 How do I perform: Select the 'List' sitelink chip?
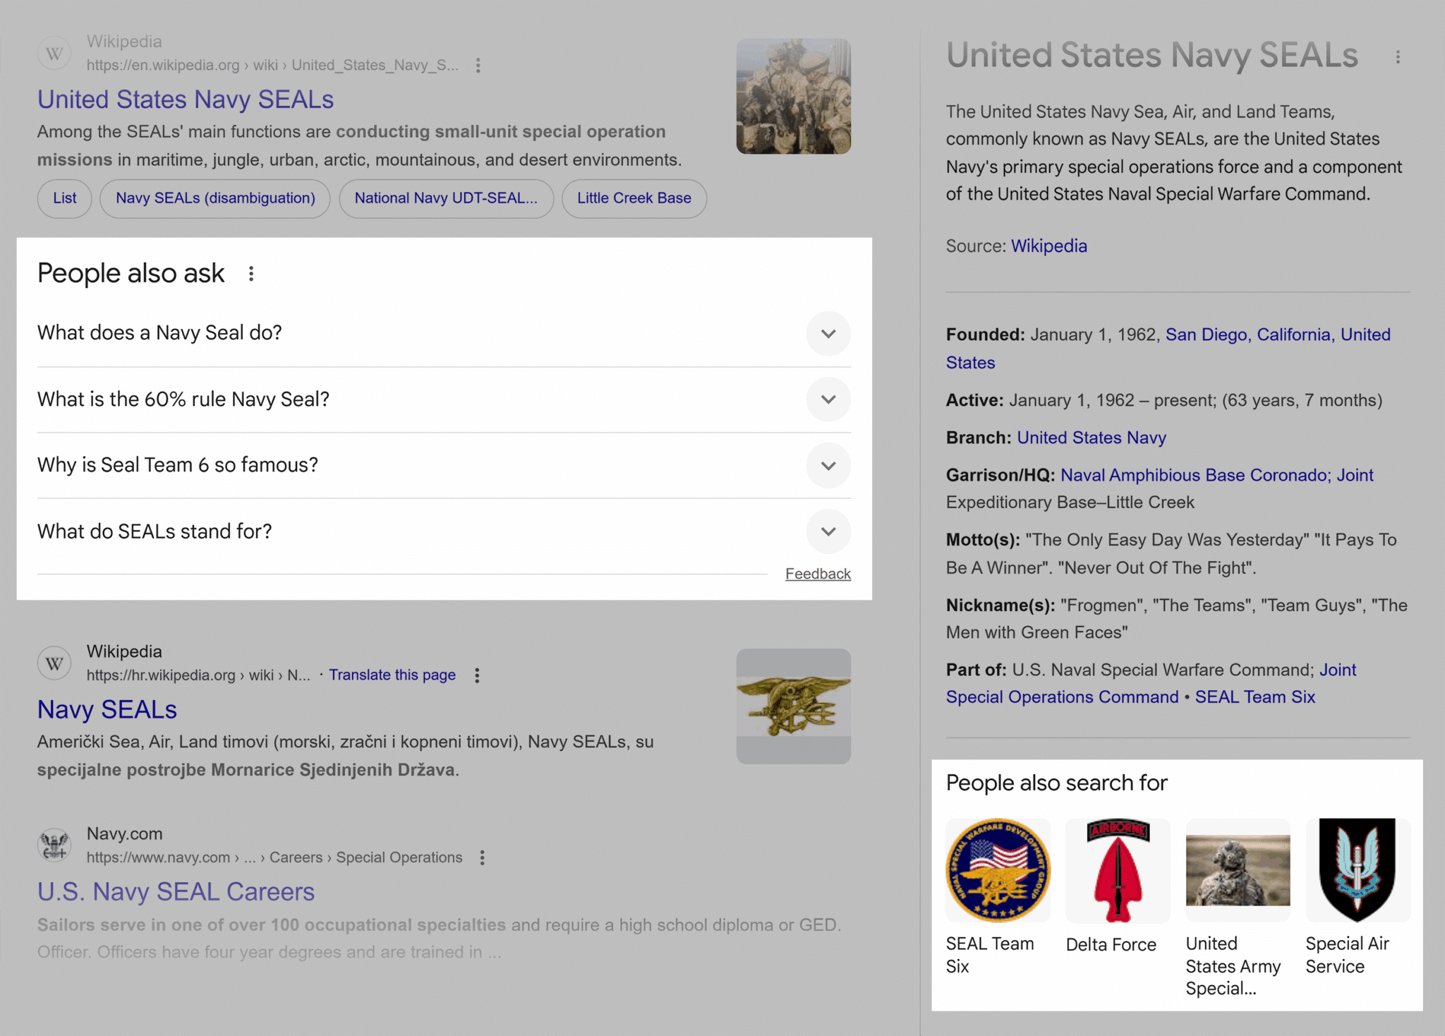(64, 198)
